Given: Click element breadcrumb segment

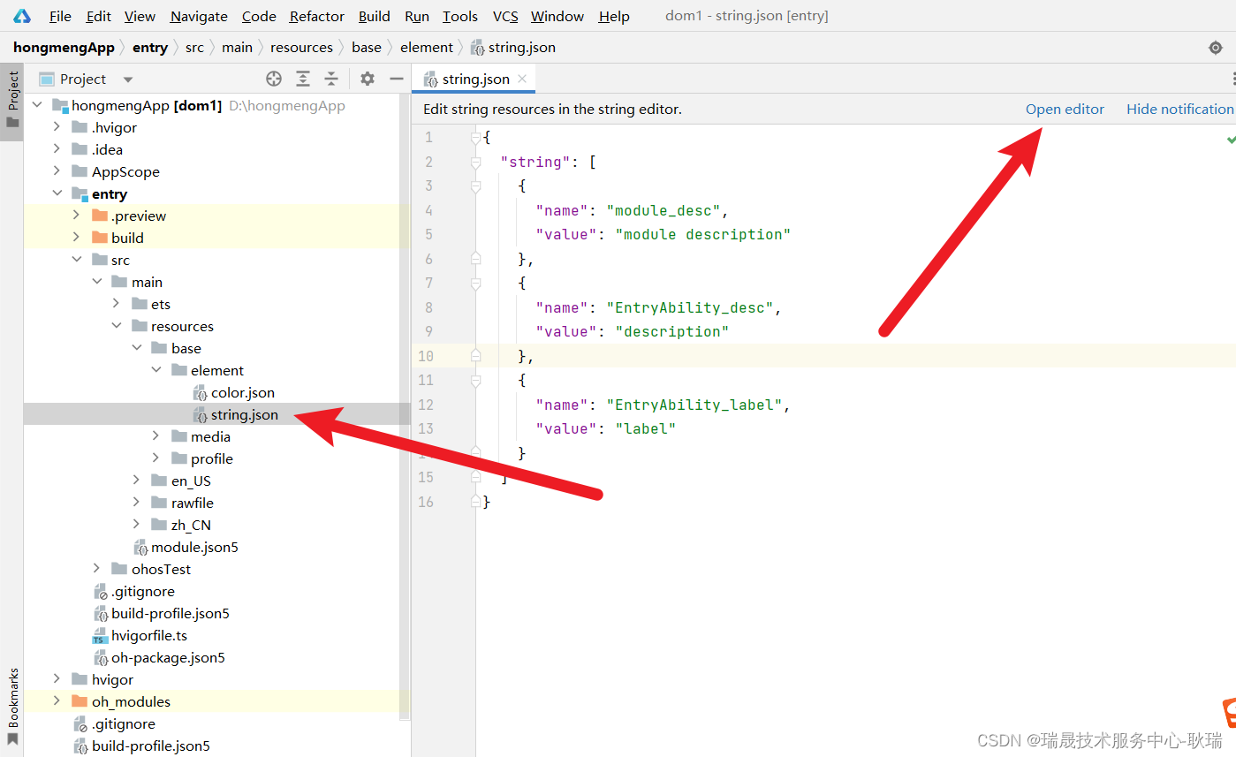Looking at the screenshot, I should 427,48.
